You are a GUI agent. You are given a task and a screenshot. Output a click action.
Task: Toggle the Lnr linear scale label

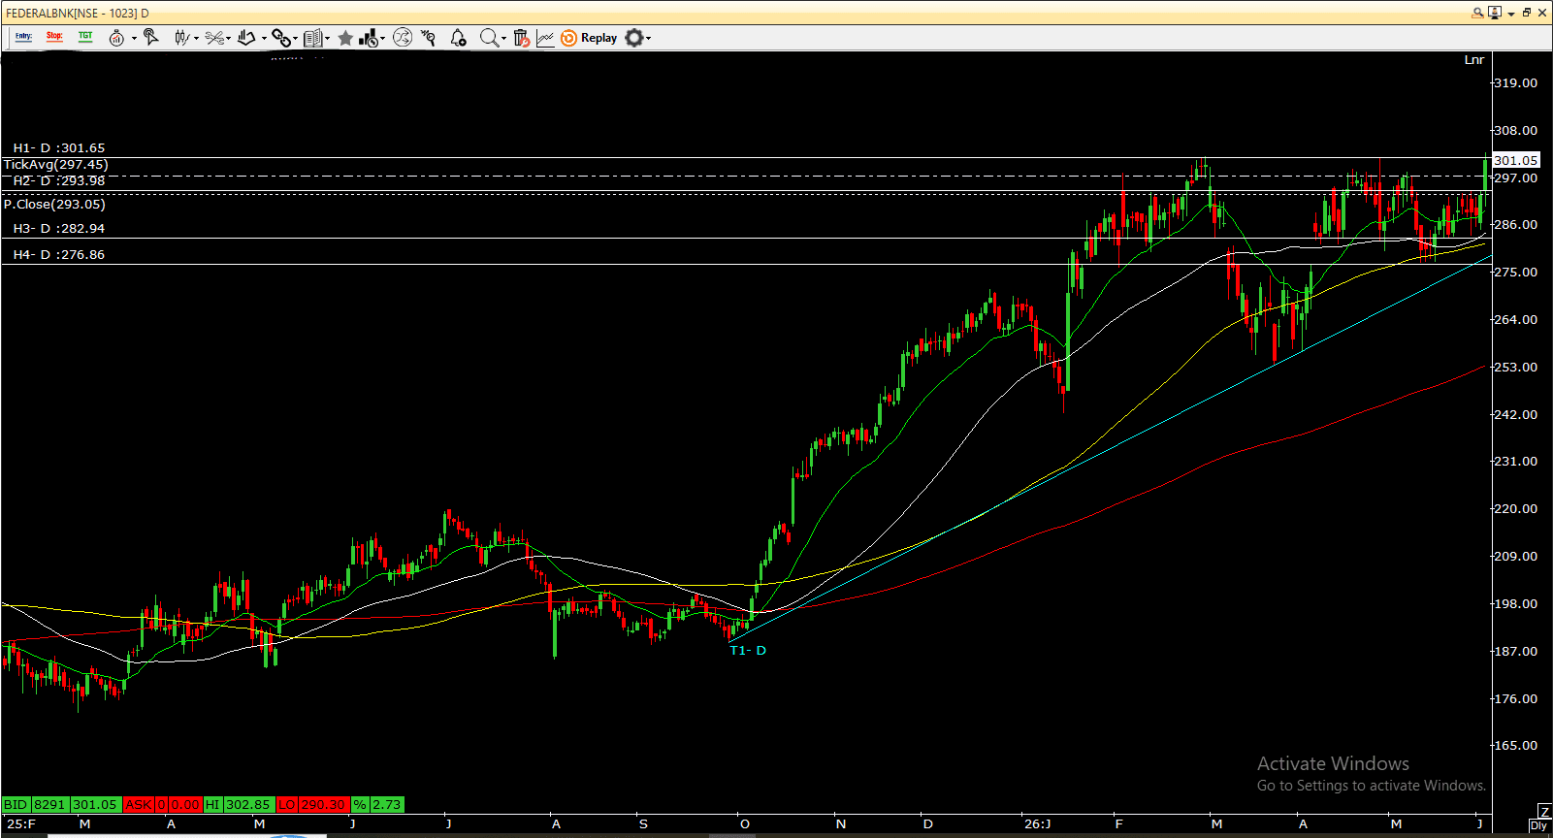click(1473, 60)
